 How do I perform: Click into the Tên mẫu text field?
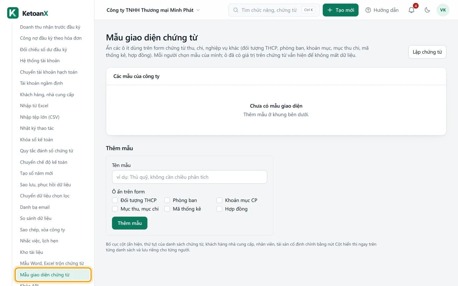coord(189,177)
